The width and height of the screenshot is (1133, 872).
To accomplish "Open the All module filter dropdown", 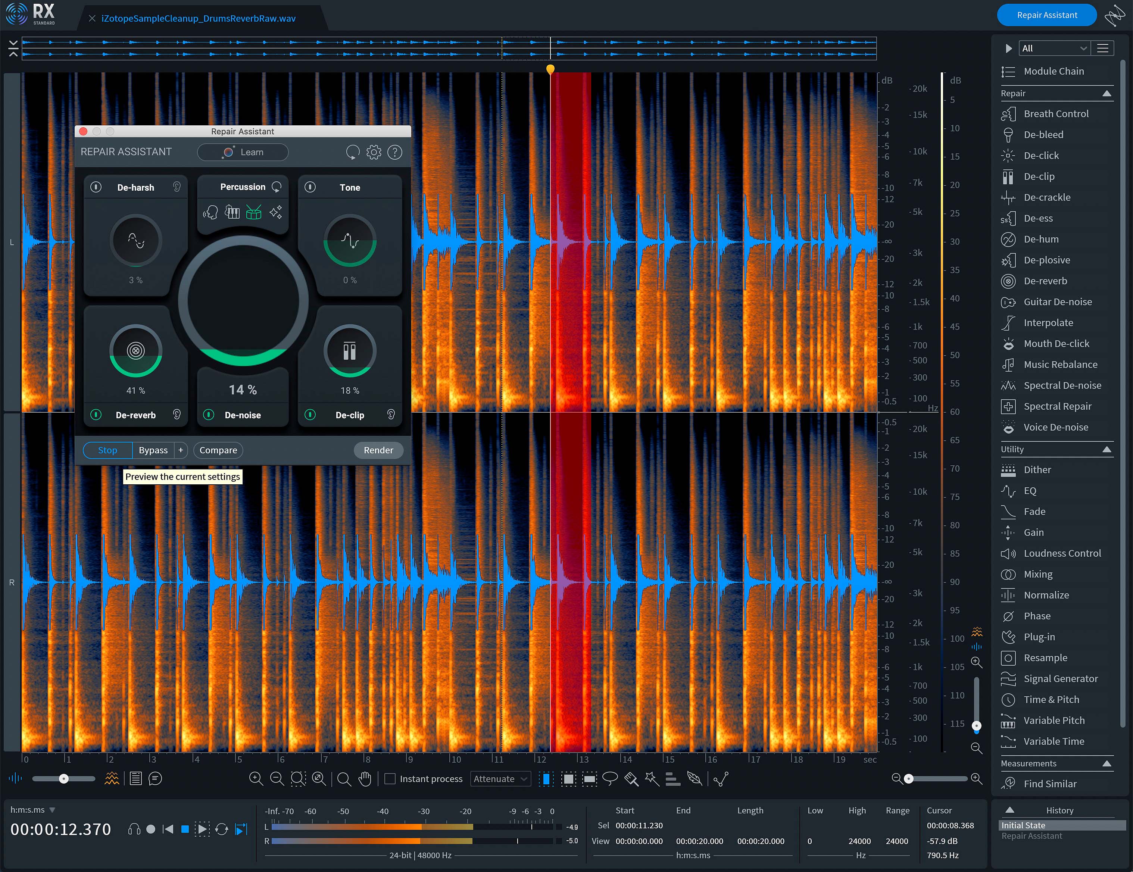I will [1054, 48].
